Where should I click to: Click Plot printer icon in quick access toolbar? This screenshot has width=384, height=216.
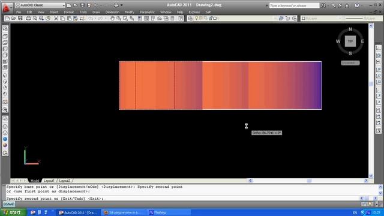click(x=116, y=5)
